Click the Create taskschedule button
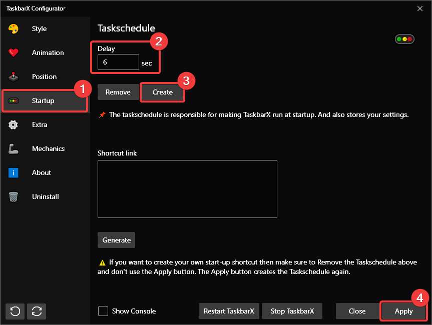432x325 pixels. coord(162,92)
